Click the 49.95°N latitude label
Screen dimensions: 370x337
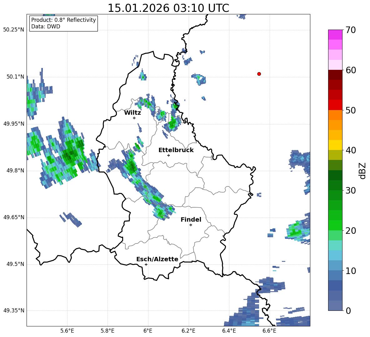pos(14,123)
